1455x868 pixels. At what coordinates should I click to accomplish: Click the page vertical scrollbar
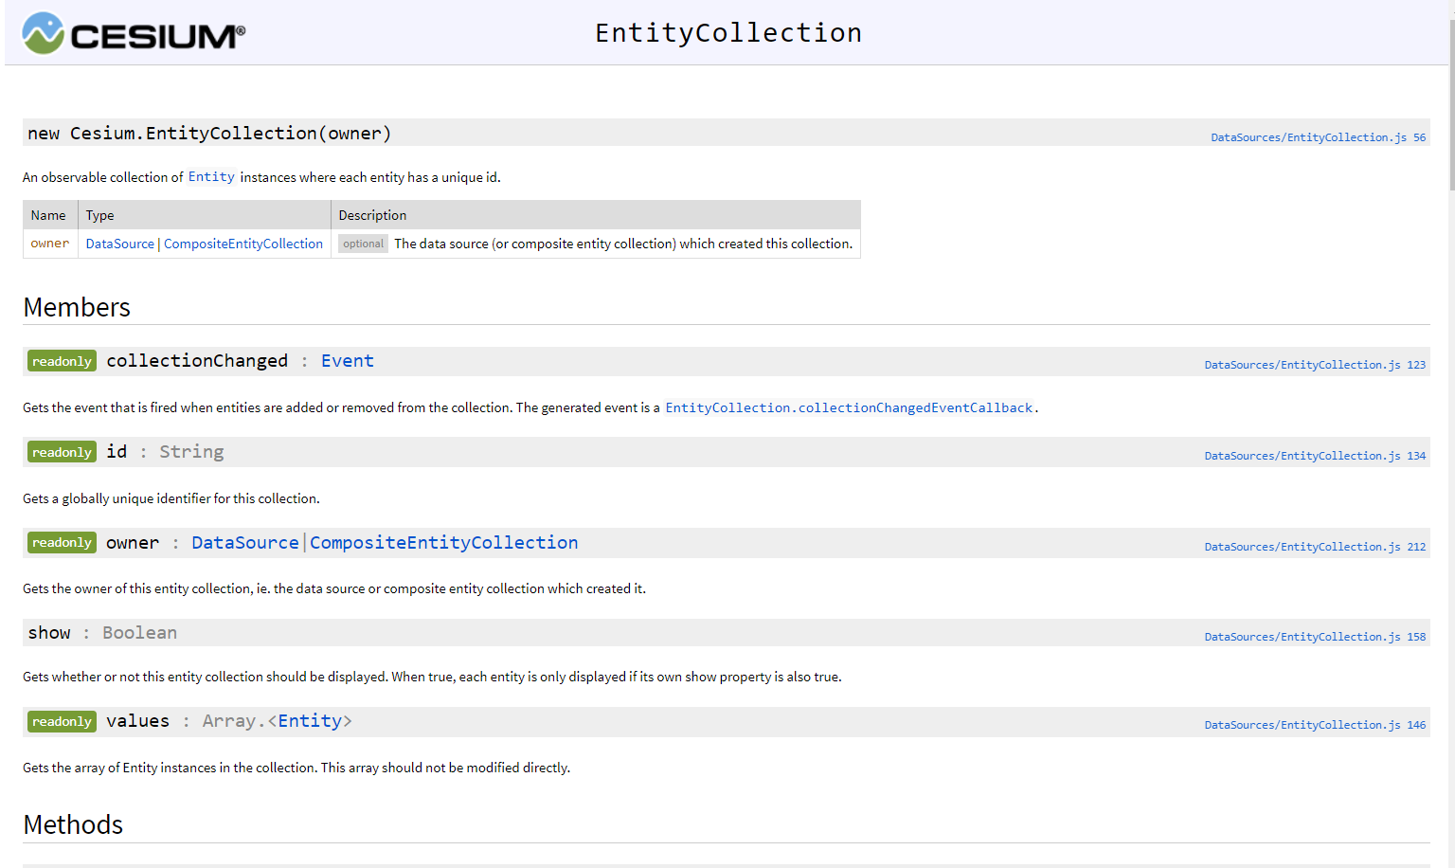tap(1451, 434)
